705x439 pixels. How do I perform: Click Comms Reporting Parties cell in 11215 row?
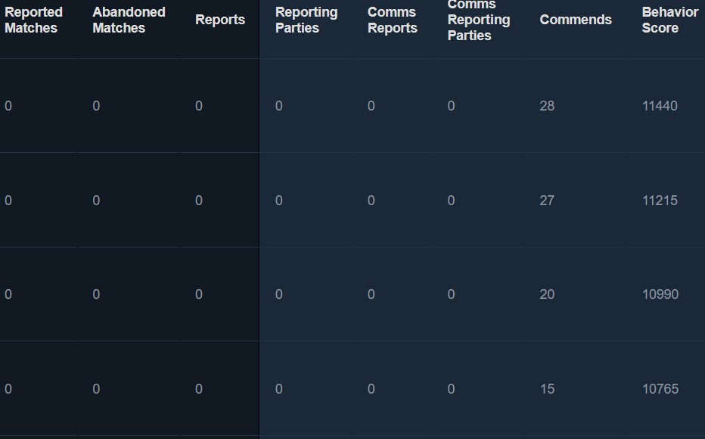point(451,201)
